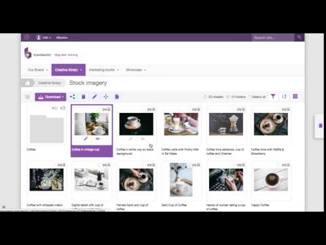Toggle the folder tree panel icon left of Download
The image size is (326, 245).
coord(27,97)
